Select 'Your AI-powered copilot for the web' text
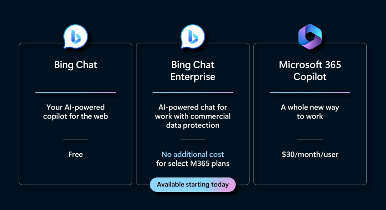 (x=75, y=112)
